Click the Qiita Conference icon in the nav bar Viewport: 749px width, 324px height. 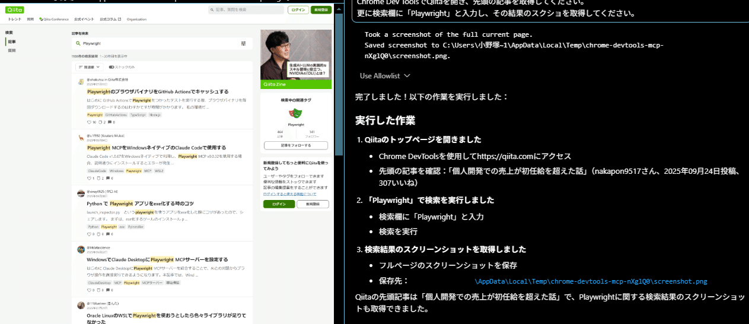41,20
